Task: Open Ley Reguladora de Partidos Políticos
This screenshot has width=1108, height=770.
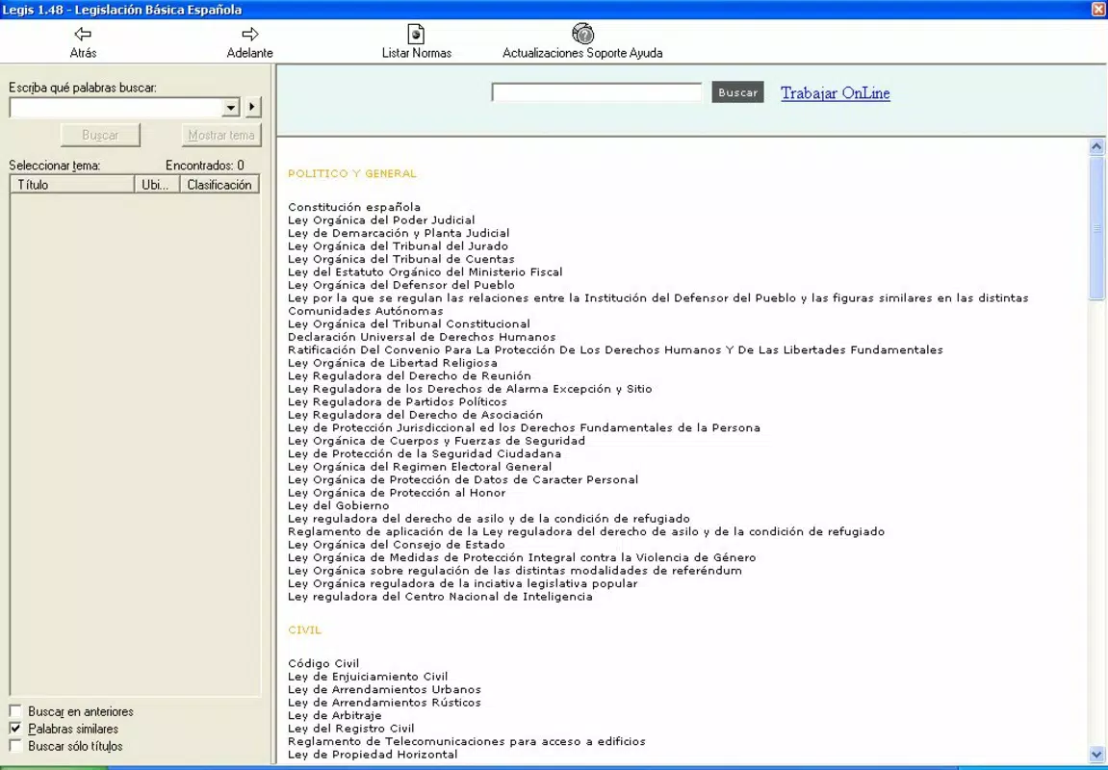Action: click(398, 402)
